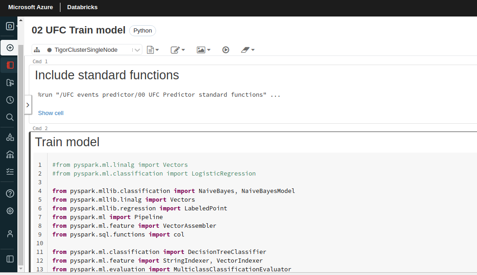Screen dimensions: 477x275
Task: Open the Compute clusters icon in the sidebar
Action: pos(10,155)
